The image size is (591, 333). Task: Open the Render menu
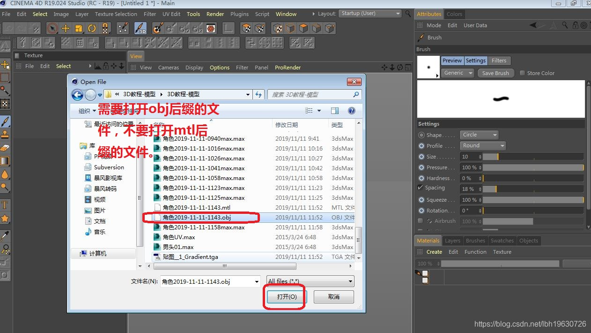[215, 14]
